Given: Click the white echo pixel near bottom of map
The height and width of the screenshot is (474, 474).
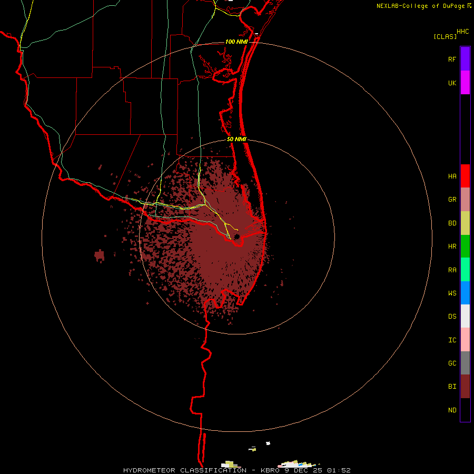Looking at the screenshot, I should (x=268, y=443).
